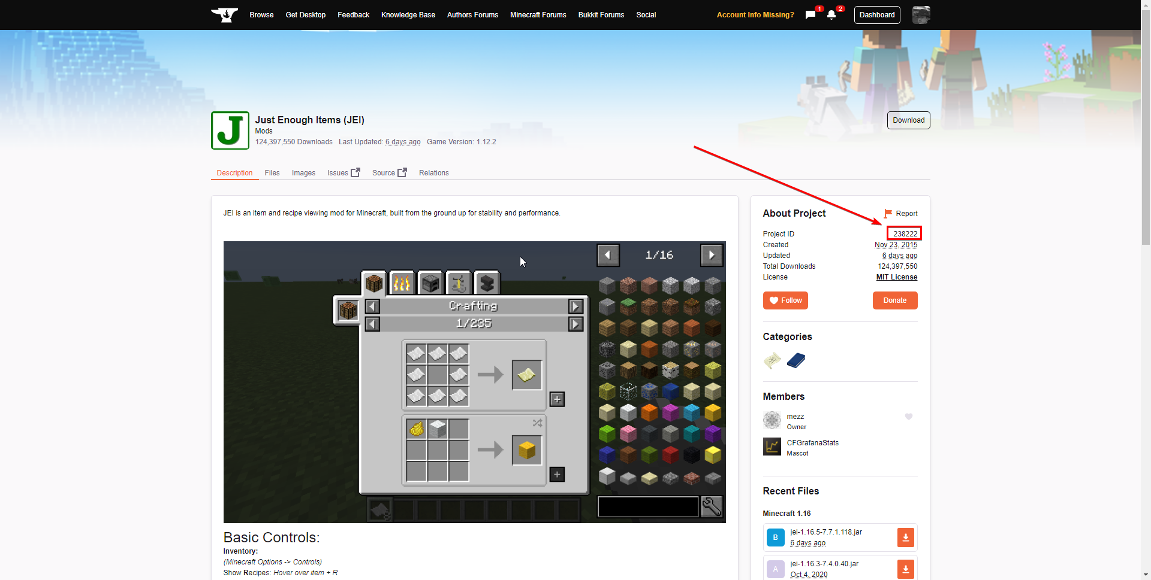This screenshot has height=580, width=1151.
Task: Open the Knowledge Base nav item
Action: coord(408,15)
